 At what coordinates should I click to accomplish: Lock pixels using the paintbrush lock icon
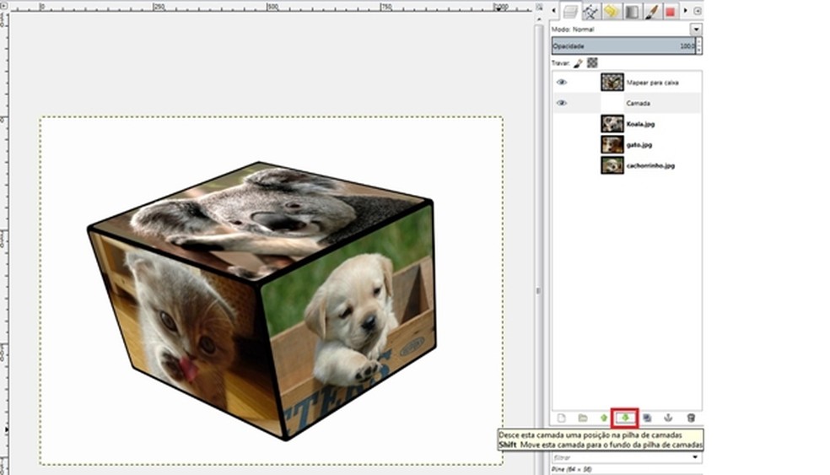(579, 62)
